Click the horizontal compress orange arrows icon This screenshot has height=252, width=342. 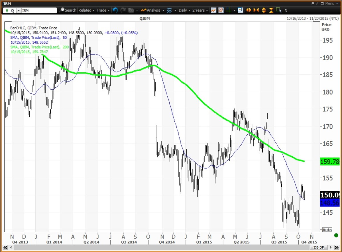point(256,10)
